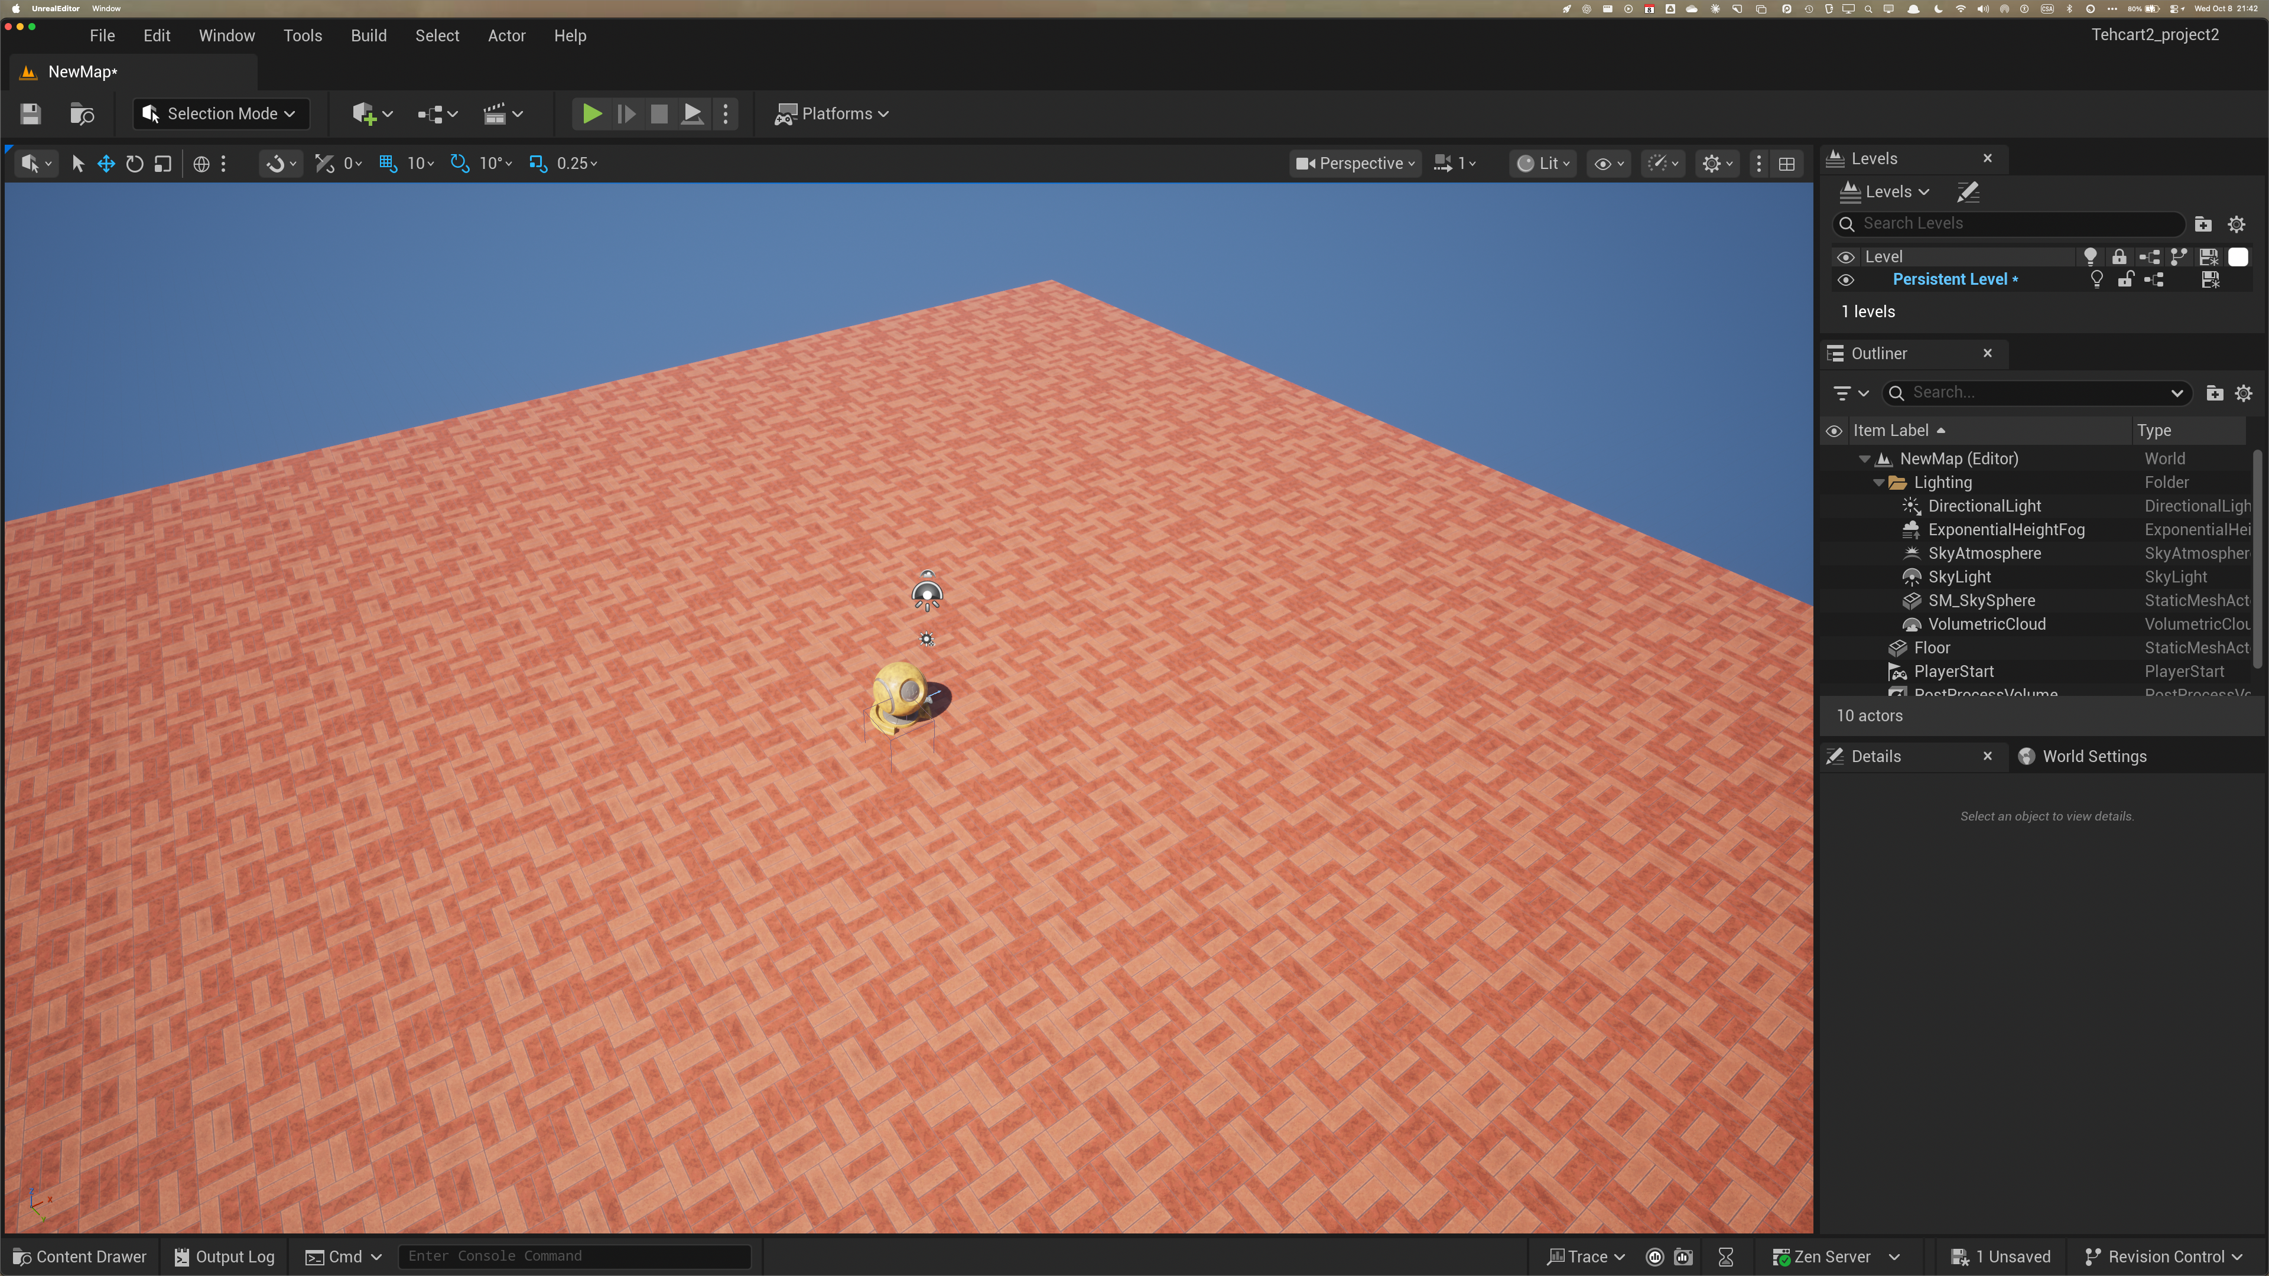Open the Trace dropdown in status bar

coord(1587,1257)
